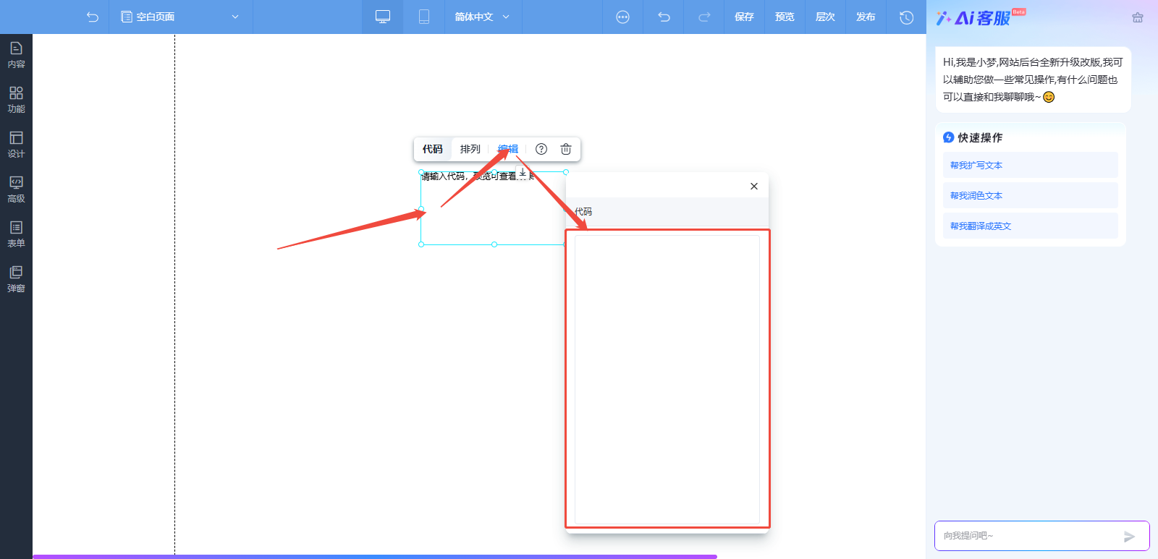Open the 设计 sidebar panel
Screen dimensions: 1158x559
[x=16, y=145]
